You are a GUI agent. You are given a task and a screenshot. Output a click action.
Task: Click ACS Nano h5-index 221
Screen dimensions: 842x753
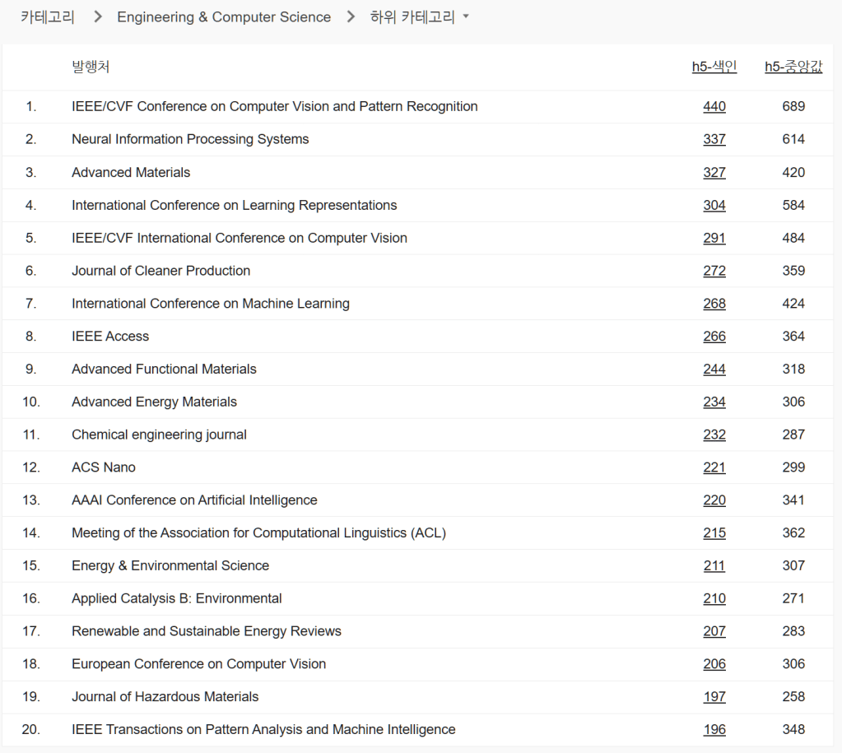[x=714, y=467]
